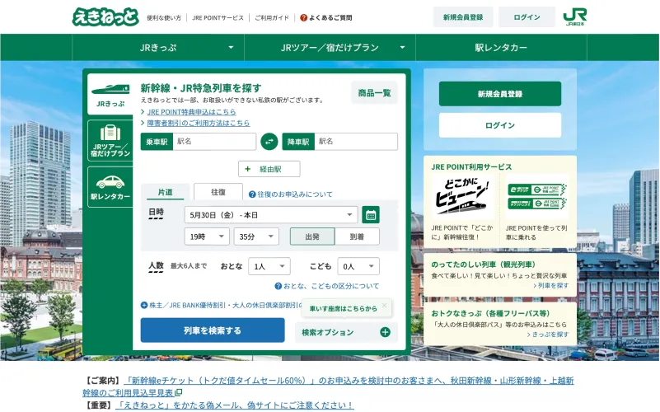Open the 新幹線eチケット notice link
The image size is (660, 412).
click(328, 386)
